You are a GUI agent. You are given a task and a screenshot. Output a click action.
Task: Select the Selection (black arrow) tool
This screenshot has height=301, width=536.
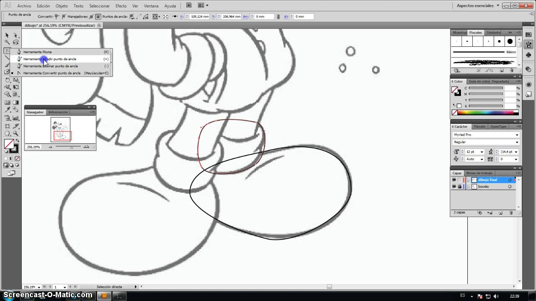pyautogui.click(x=7, y=35)
